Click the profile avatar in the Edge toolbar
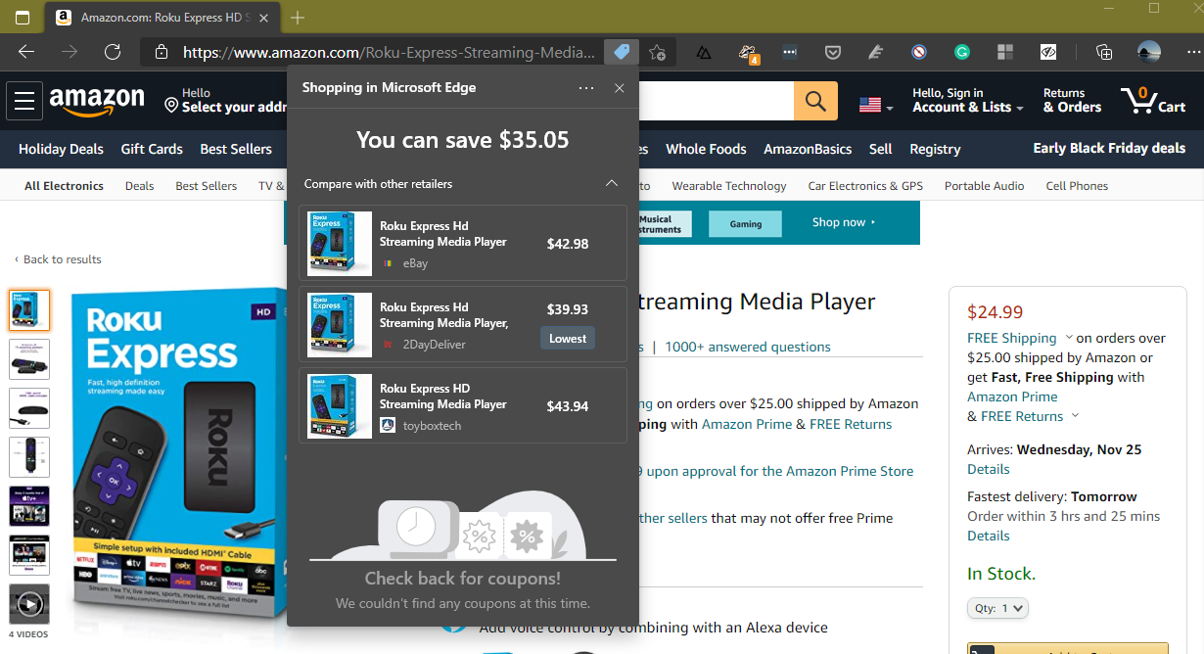The width and height of the screenshot is (1204, 654). coord(1149,52)
